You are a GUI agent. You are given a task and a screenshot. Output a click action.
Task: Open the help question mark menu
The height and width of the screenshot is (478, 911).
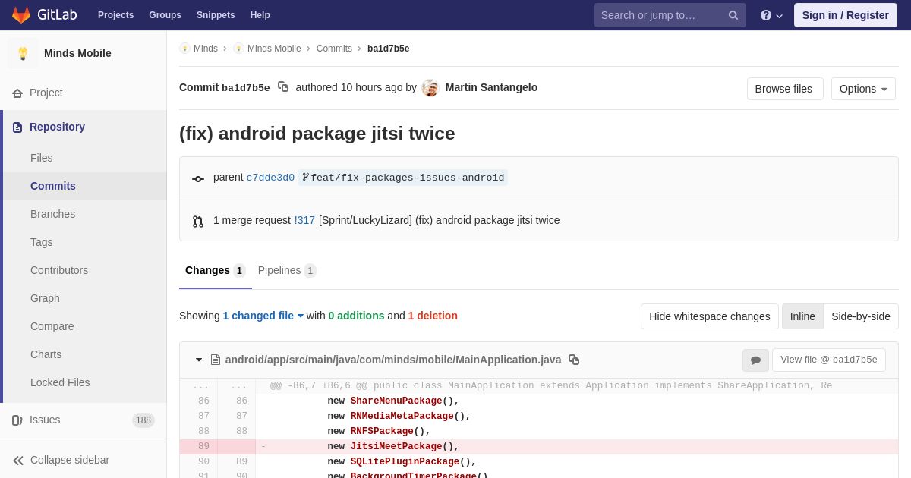[x=771, y=15]
